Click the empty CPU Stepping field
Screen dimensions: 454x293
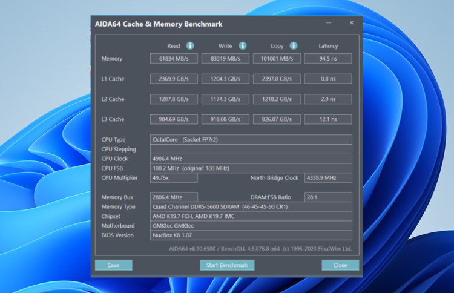pyautogui.click(x=251, y=149)
